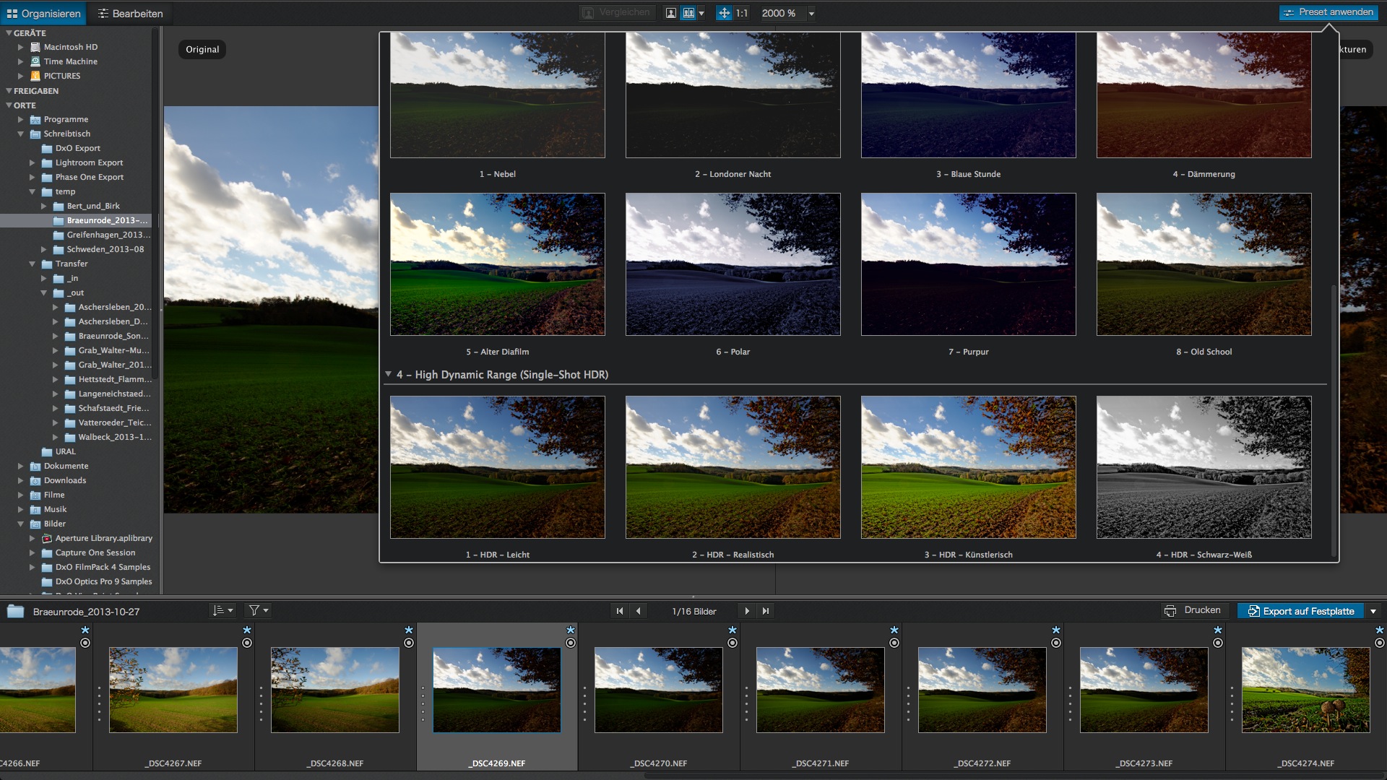This screenshot has height=780, width=1387.
Task: Click the Time Machine icon
Action: (35, 61)
